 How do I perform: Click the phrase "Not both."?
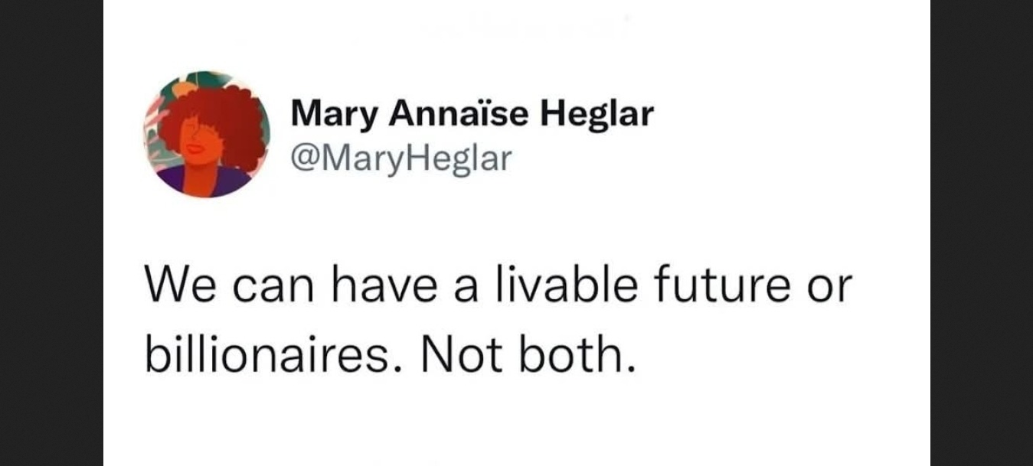pyautogui.click(x=528, y=354)
